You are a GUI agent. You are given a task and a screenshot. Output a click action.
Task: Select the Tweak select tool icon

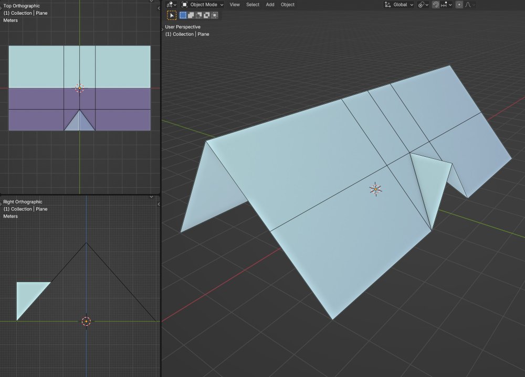pos(172,16)
